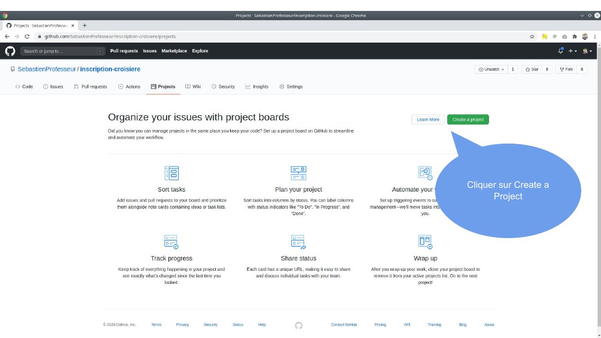Bookmark this page with the star icon
601x338 pixels.
[x=532, y=37]
